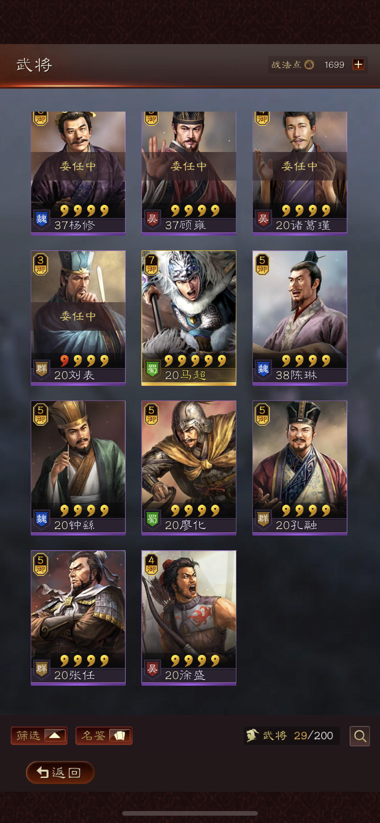
Task: Tap the 37顾雍 general card
Action: click(x=189, y=173)
